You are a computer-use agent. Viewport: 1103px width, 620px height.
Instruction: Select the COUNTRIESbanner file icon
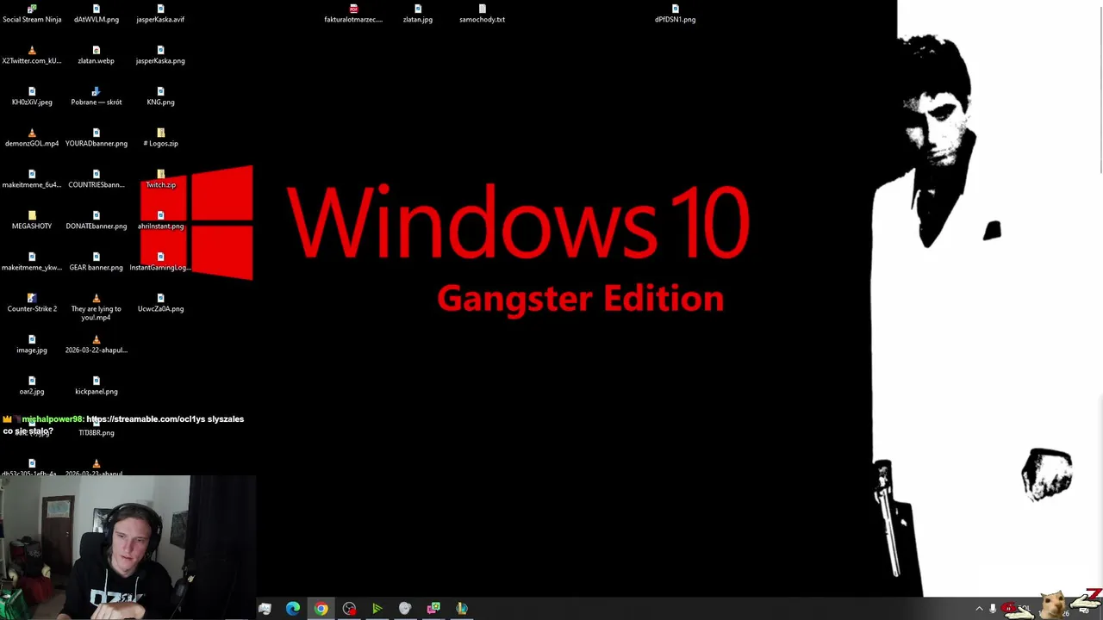pyautogui.click(x=97, y=179)
